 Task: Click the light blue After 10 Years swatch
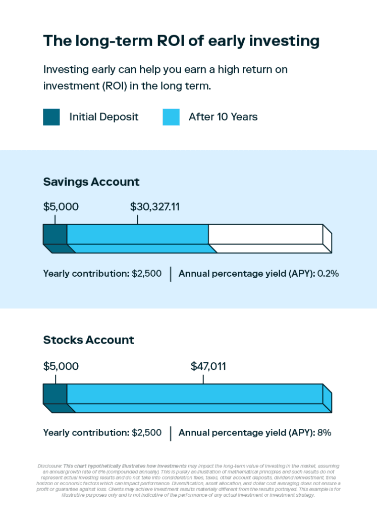click(171, 117)
